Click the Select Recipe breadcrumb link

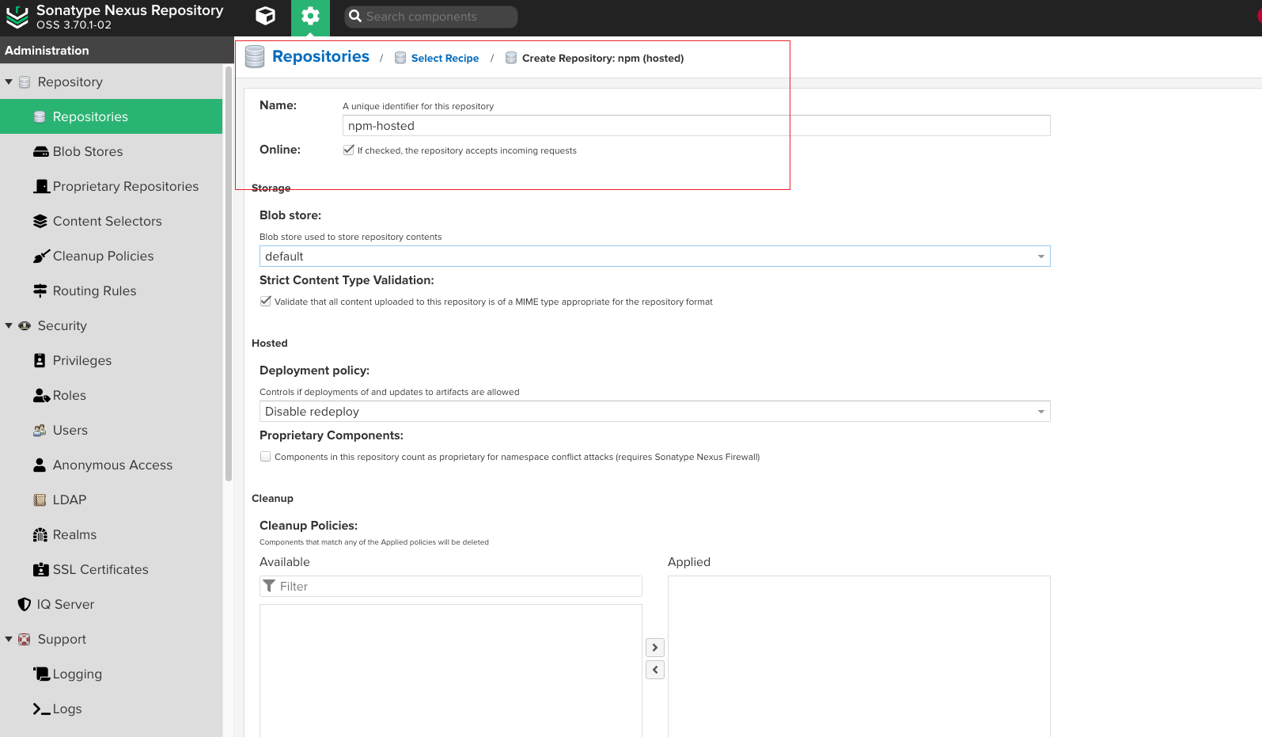tap(445, 58)
